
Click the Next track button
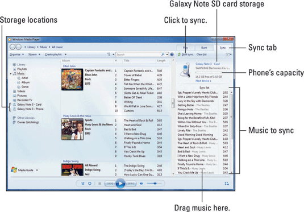tap(131, 183)
